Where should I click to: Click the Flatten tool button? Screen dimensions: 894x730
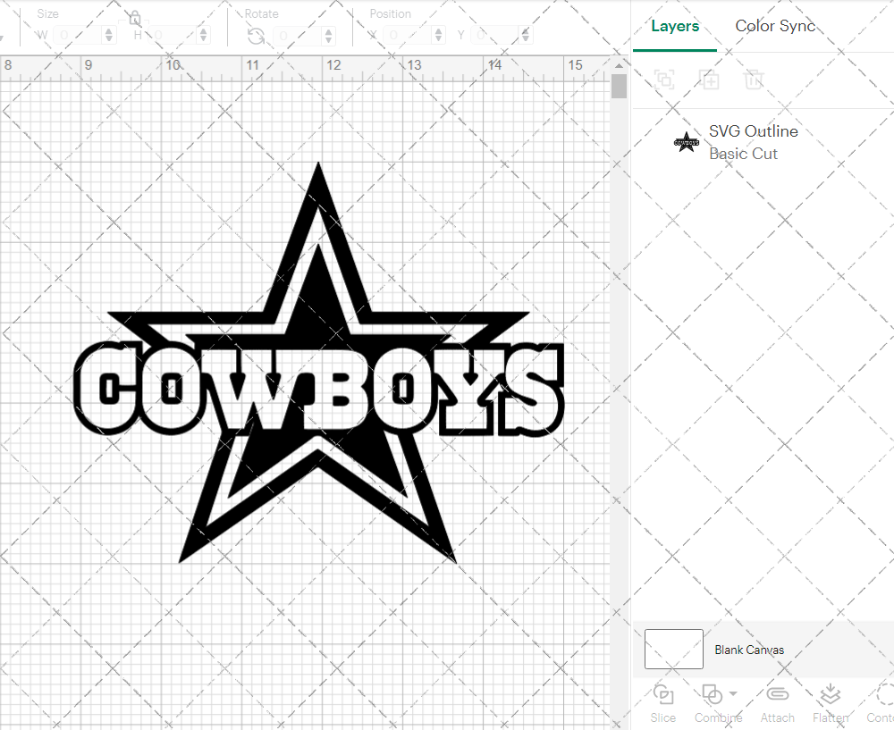(x=831, y=704)
